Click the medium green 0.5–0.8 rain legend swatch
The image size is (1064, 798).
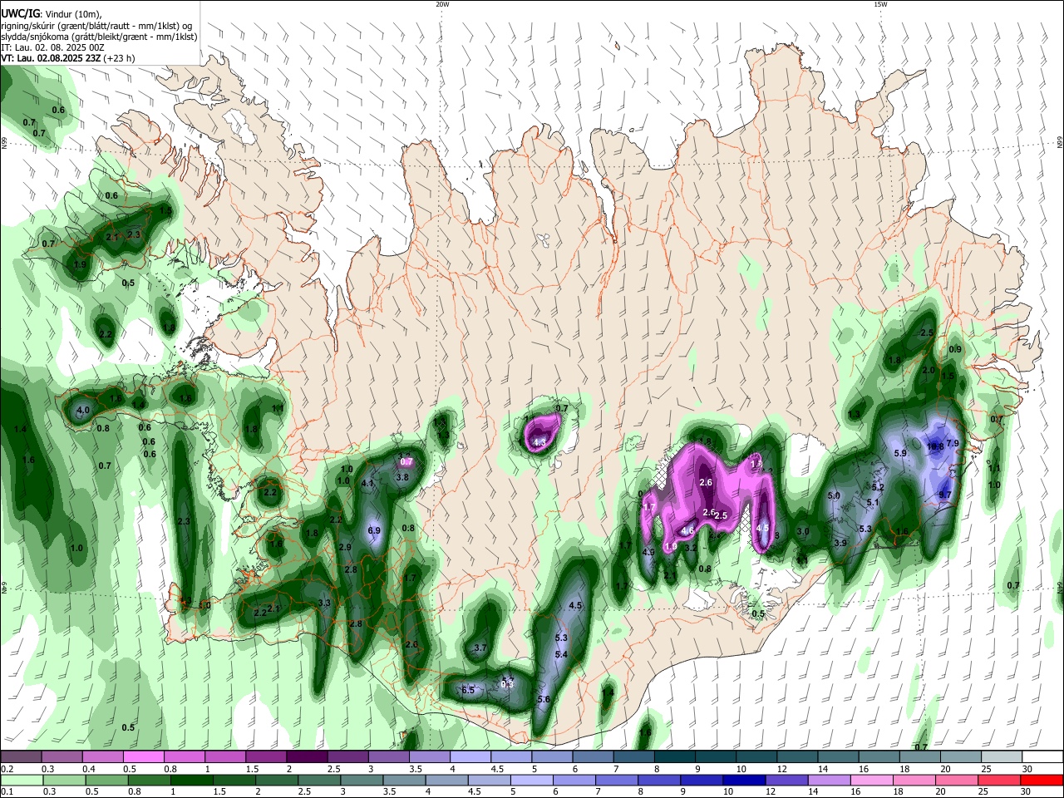106,780
